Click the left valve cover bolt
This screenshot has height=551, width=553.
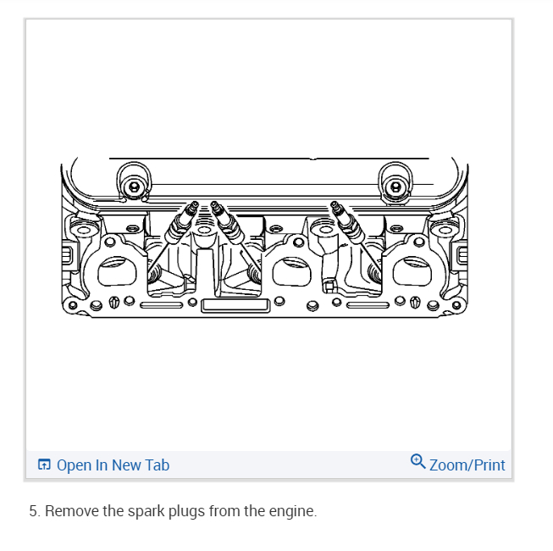[134, 186]
